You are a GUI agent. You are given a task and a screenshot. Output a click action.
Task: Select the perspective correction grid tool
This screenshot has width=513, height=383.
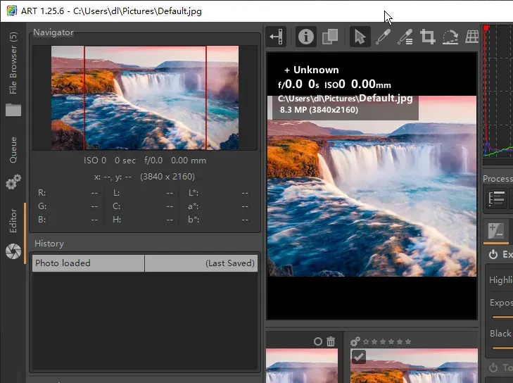pos(472,37)
